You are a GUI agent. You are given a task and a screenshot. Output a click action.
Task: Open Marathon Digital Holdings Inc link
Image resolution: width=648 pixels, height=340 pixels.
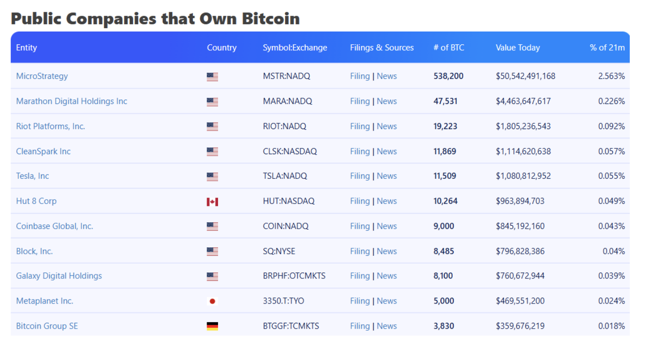[72, 101]
